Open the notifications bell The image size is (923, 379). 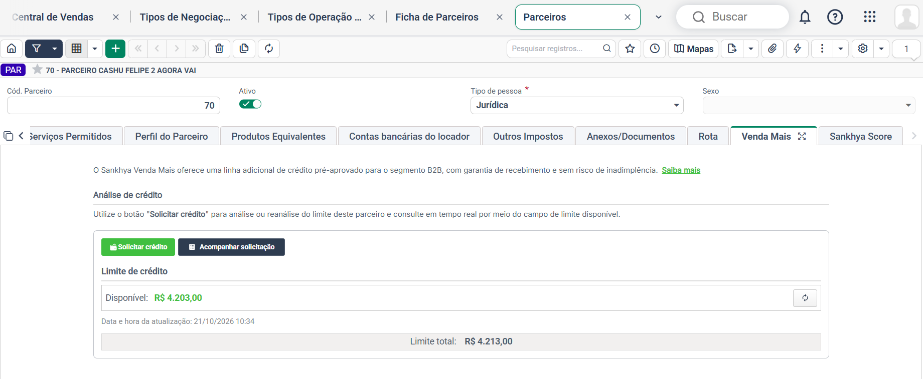coord(805,17)
